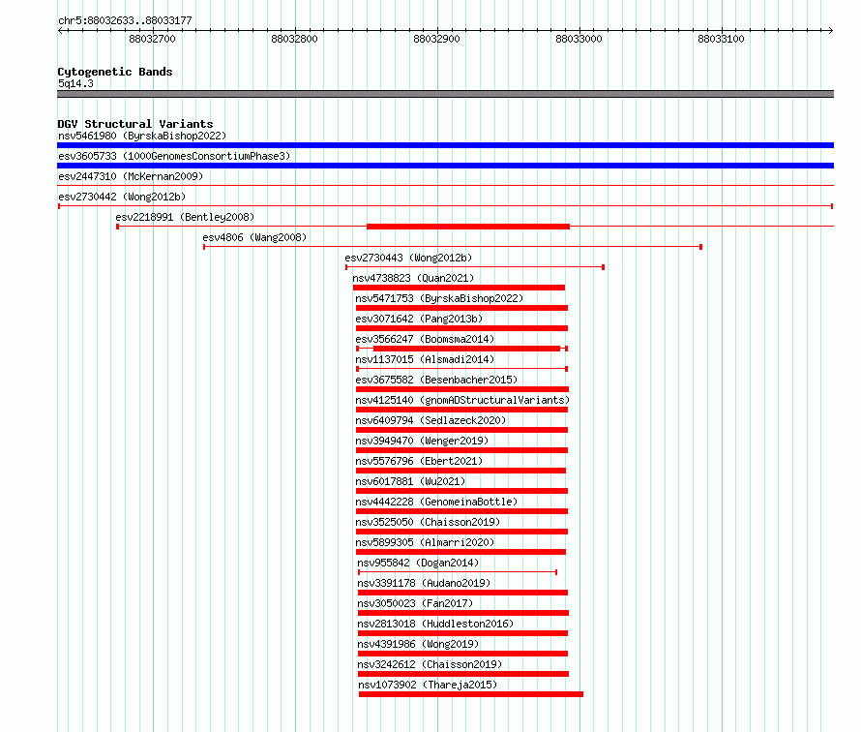Click nsv3391178 (Audano2019) label
Viewport: 861px width, 732px height.
424,583
